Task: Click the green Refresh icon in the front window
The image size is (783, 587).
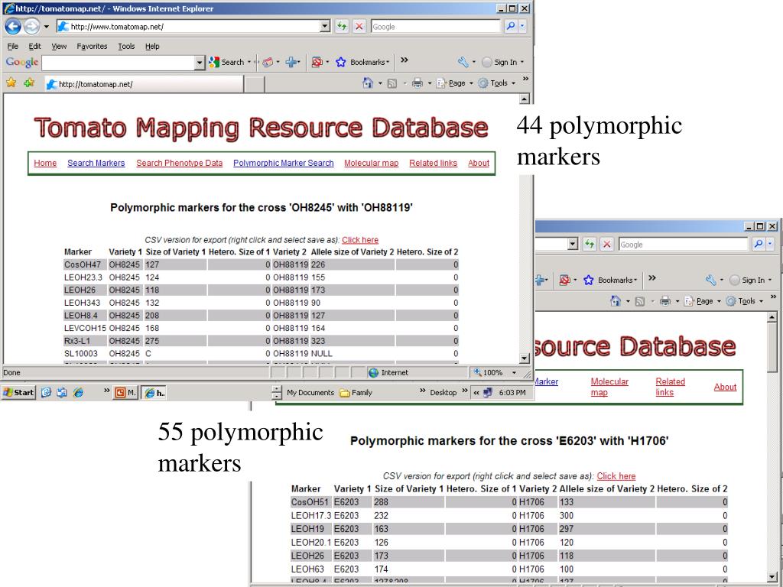Action: [342, 27]
